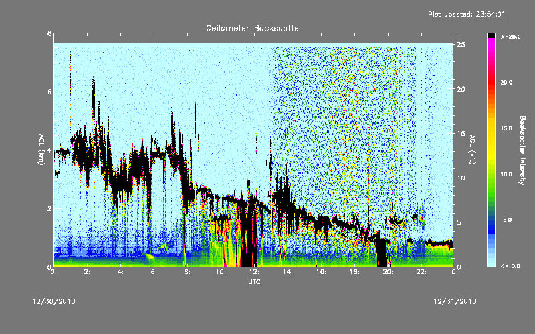Screen dimensions: 535x334
Task: Click the "12/30/2010" start date label
Action: pyautogui.click(x=54, y=301)
